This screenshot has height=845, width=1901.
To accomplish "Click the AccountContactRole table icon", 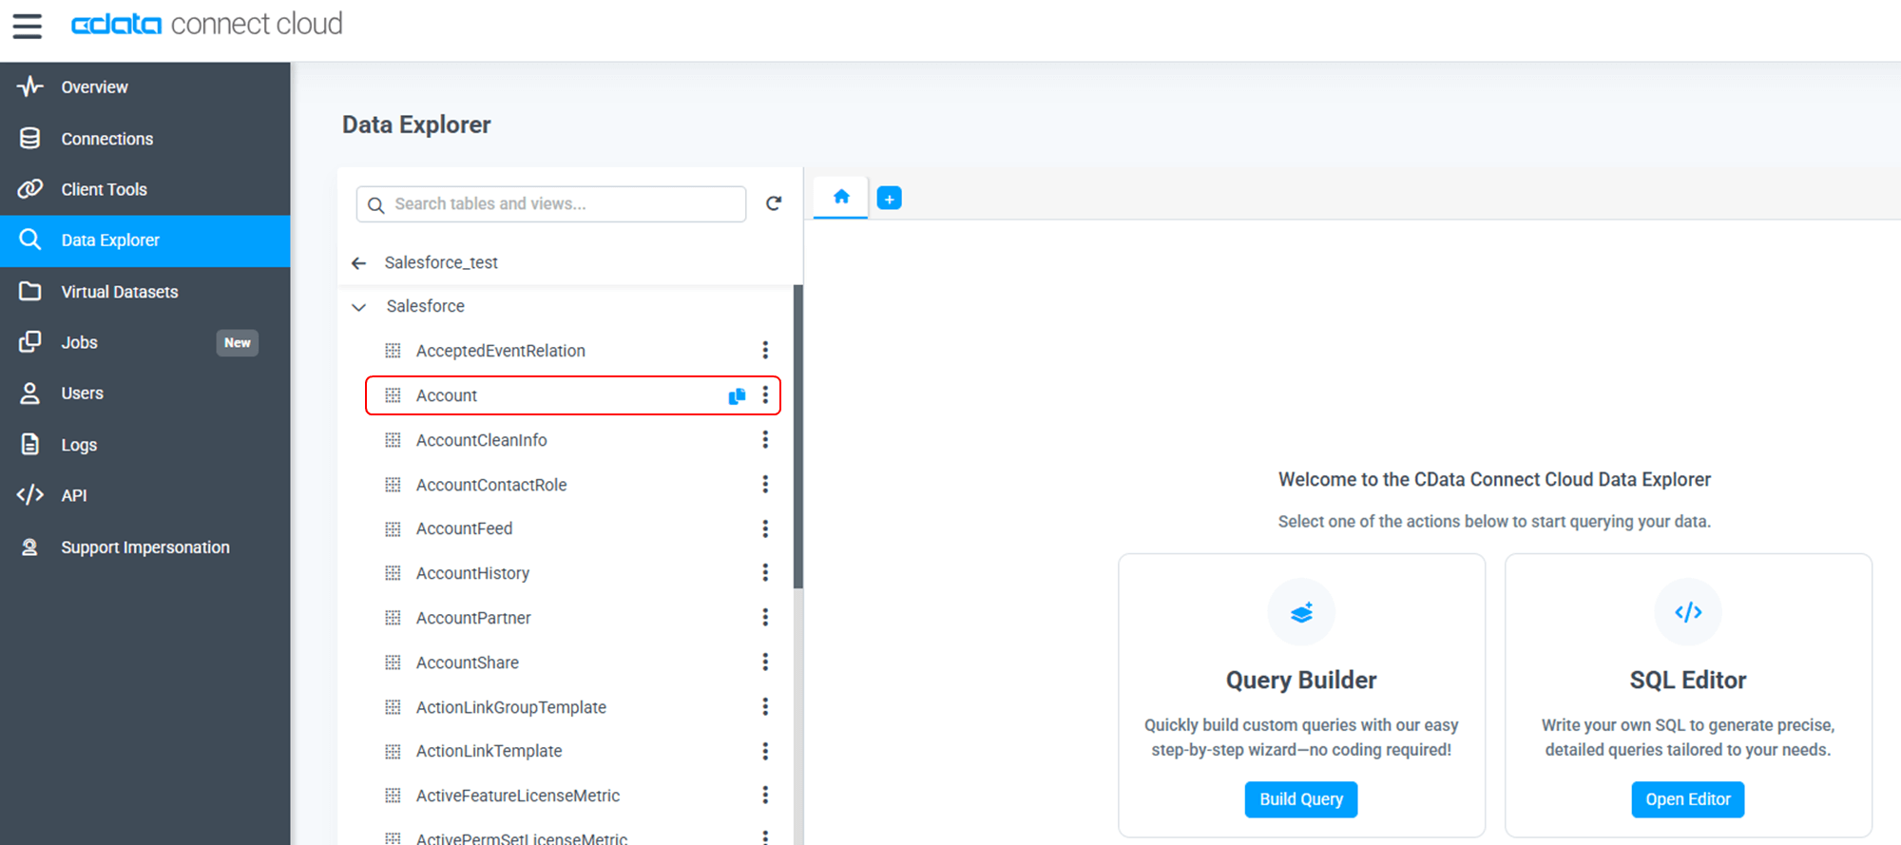I will (x=393, y=485).
